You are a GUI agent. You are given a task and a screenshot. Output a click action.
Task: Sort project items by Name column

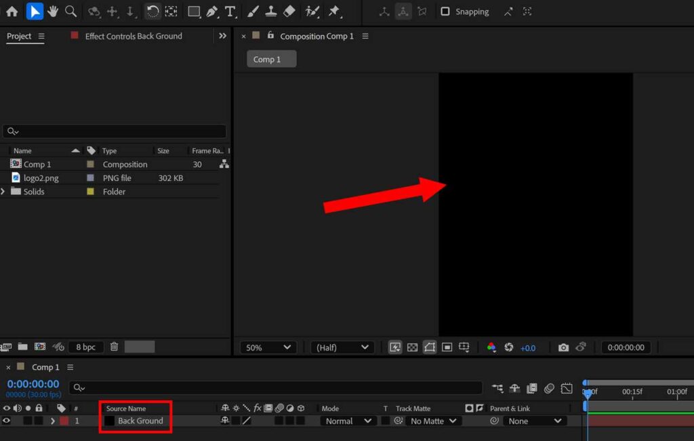(22, 151)
